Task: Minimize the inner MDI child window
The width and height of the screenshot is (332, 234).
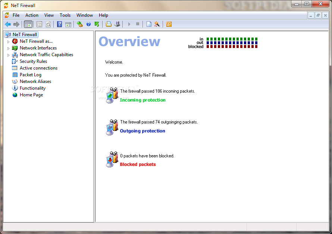Action: (x=311, y=15)
